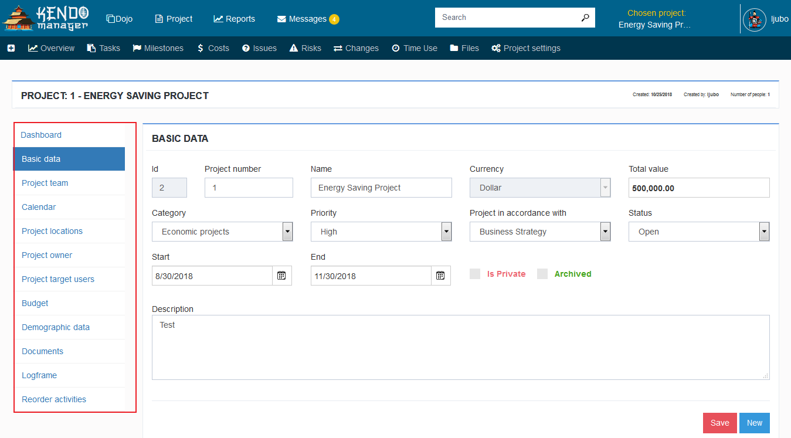The image size is (791, 438).
Task: Expand the Category dropdown
Action: pos(287,232)
